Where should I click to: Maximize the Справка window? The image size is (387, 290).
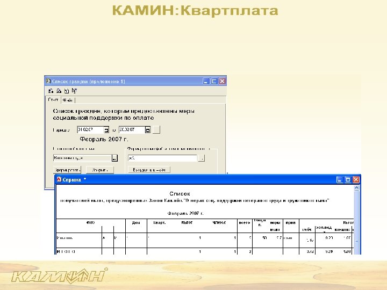point(348,180)
